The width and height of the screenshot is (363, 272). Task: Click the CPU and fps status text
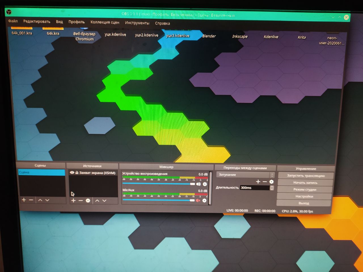point(297,211)
